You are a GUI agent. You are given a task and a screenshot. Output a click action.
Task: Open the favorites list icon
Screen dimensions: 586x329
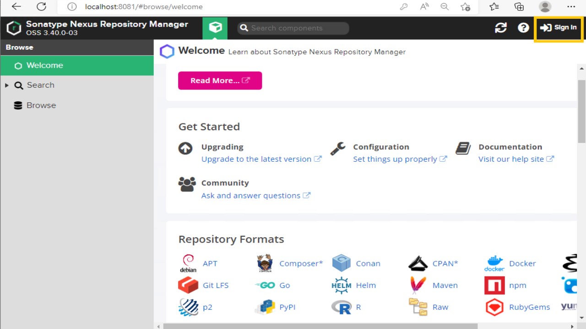[x=494, y=6]
